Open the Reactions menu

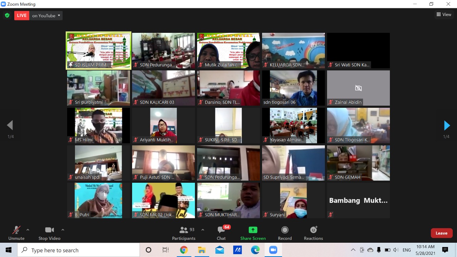point(313,233)
